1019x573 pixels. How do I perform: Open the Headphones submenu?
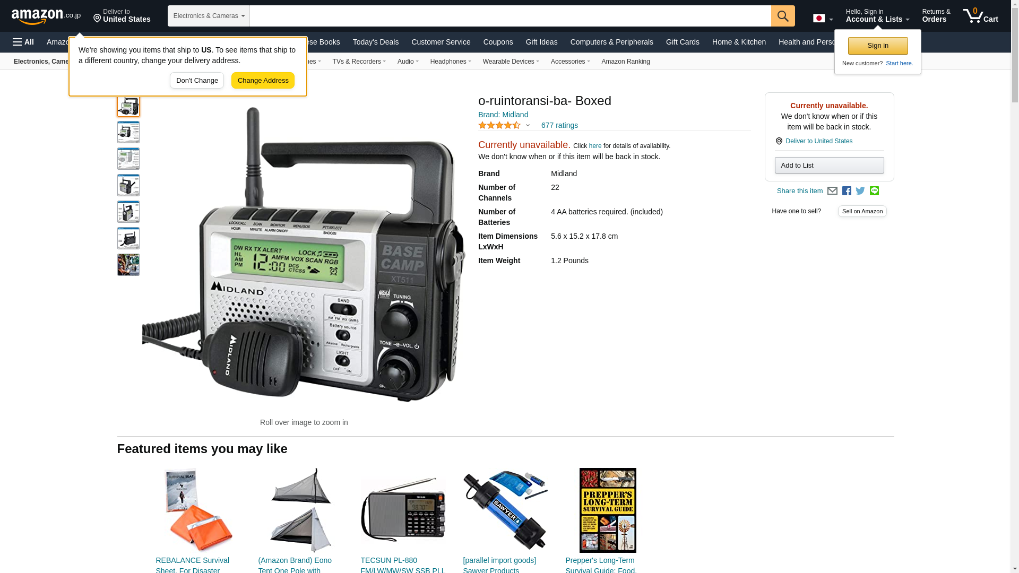451,62
